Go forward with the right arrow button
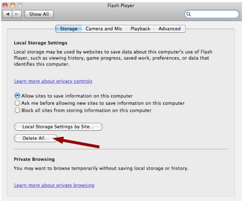The height and width of the screenshot is (201, 243). pyautogui.click(x=17, y=14)
